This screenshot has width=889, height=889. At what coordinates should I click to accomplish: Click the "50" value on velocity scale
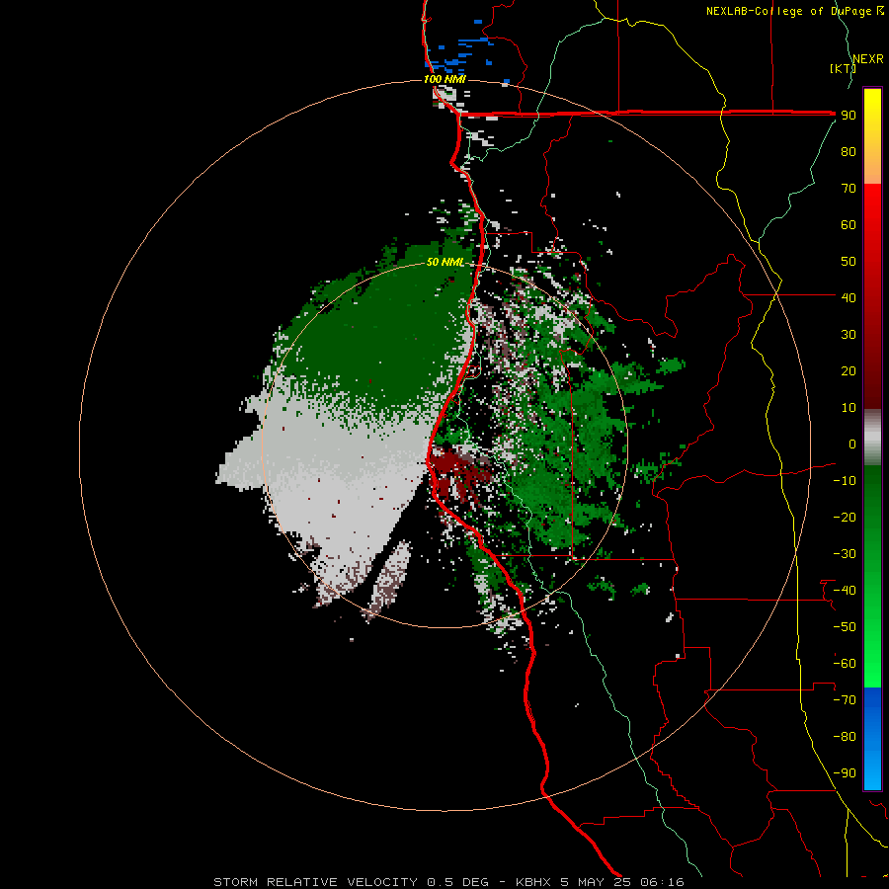pos(849,262)
